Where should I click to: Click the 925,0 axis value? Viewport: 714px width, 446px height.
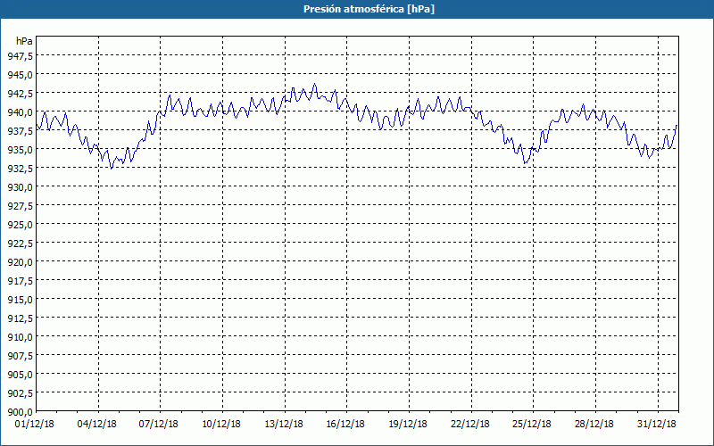20,225
